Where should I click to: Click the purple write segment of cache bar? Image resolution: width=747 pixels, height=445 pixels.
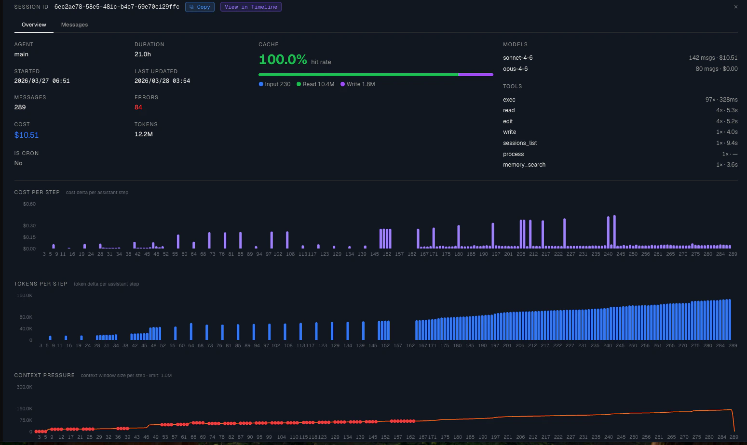pyautogui.click(x=475, y=75)
